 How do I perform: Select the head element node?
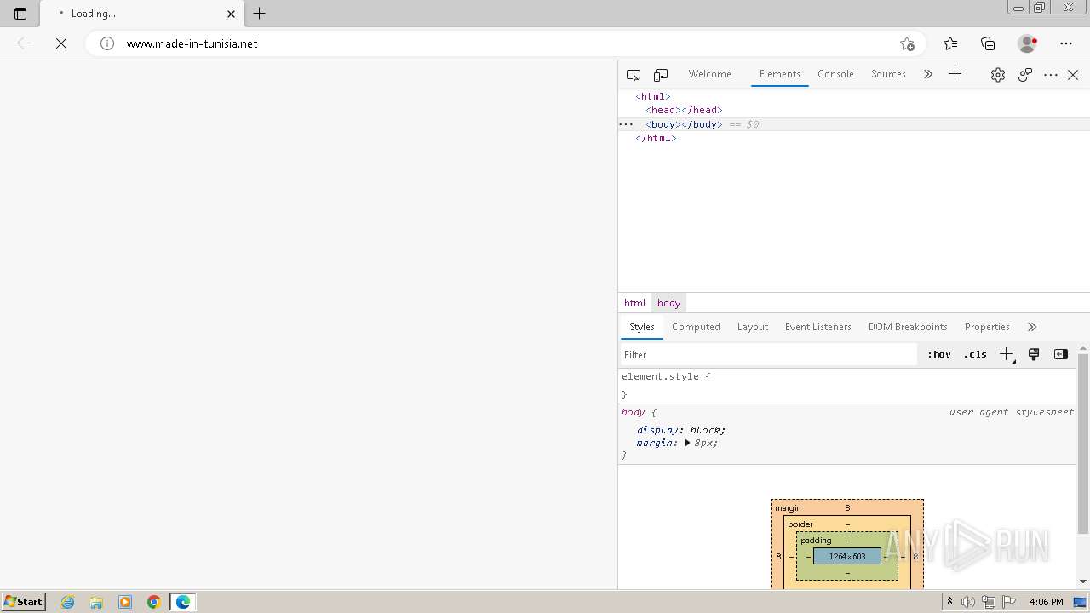(x=684, y=110)
